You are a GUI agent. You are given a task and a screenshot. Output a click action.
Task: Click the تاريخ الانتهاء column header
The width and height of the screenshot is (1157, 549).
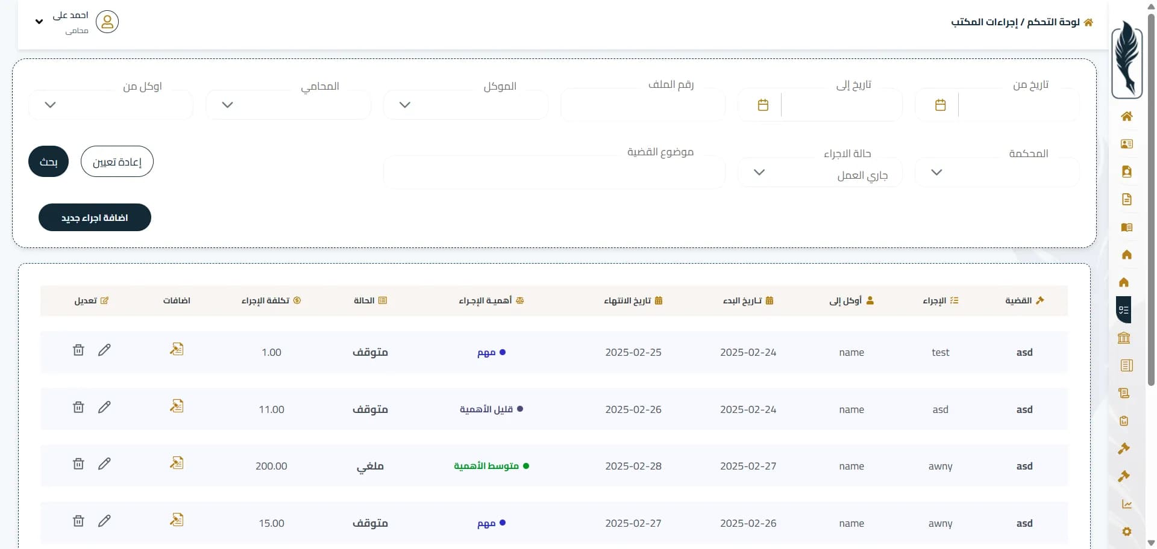click(633, 300)
